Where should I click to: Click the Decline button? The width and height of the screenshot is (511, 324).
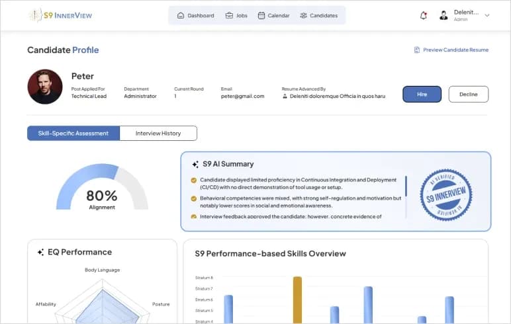[469, 94]
